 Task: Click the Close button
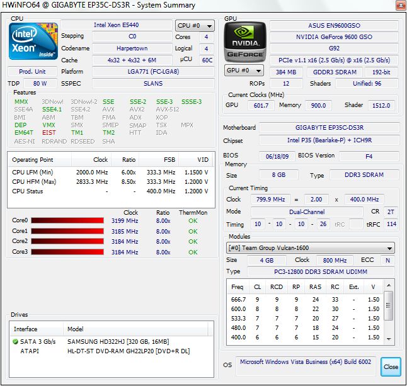(x=391, y=366)
